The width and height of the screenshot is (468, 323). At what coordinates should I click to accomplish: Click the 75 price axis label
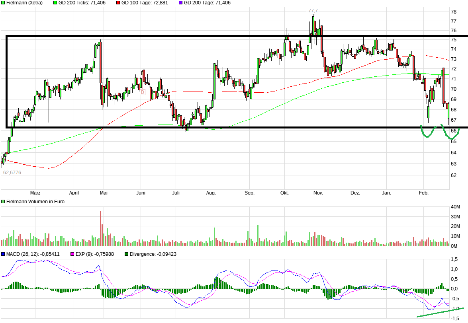453,40
